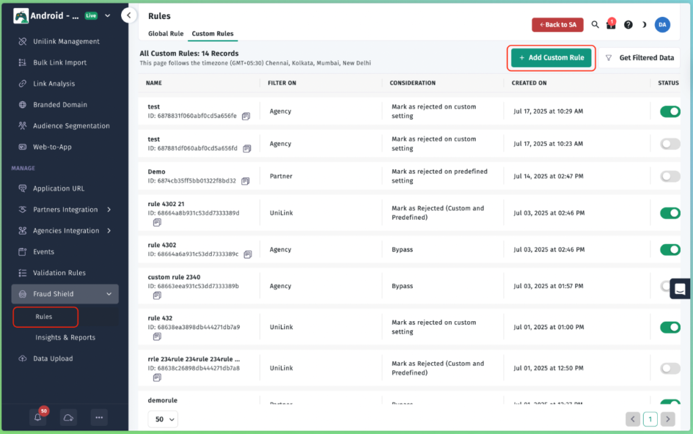
Task: Open the bell notifications icon with 50 badge
Action: pos(39,417)
